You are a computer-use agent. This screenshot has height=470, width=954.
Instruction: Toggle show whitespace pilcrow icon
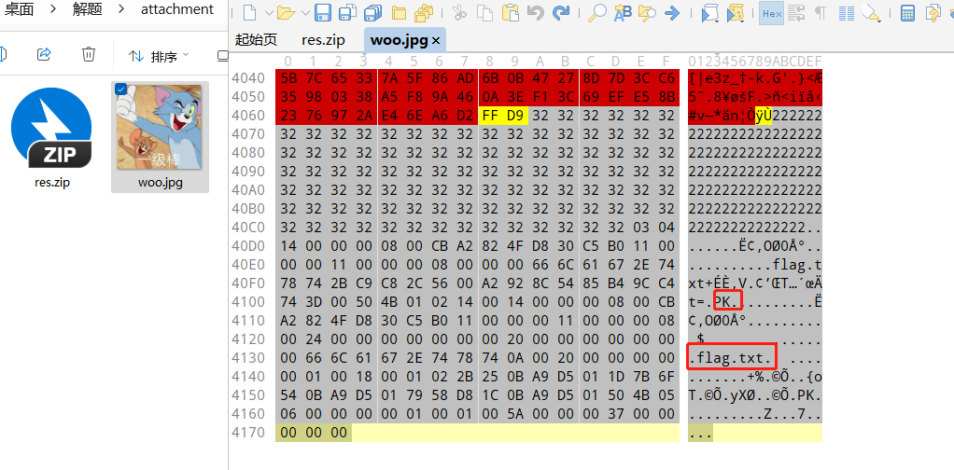[x=821, y=13]
